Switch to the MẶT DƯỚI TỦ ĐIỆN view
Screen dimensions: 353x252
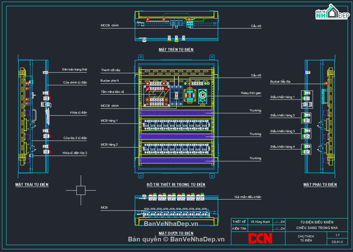(175, 233)
